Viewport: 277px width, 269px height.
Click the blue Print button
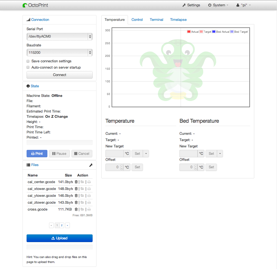pos(37,154)
